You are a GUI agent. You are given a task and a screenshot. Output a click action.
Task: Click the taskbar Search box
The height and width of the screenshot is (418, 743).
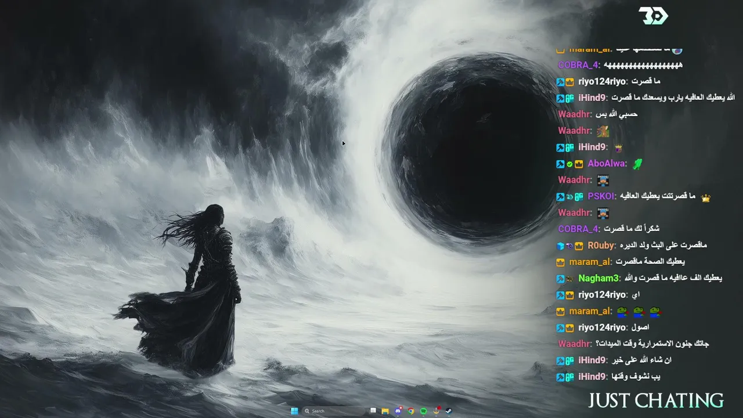(x=334, y=411)
